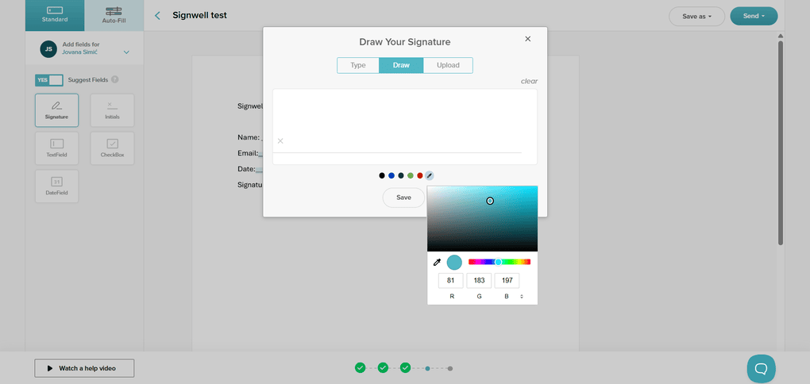Click the R value input field
Viewport: 810px width, 384px height.
451,281
